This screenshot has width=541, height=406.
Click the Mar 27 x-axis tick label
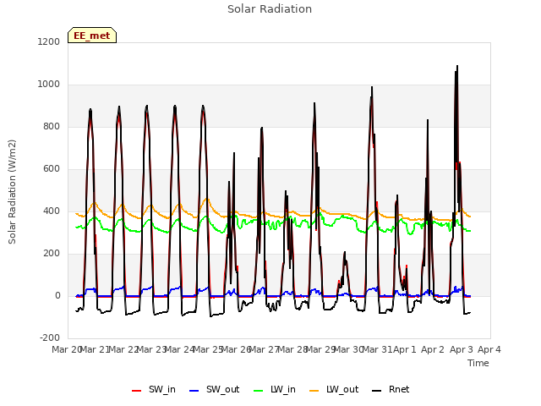264,349
